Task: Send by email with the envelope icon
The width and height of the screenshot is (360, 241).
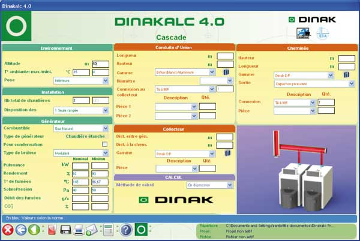Action: tap(92, 230)
